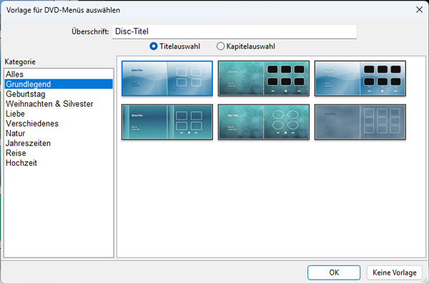The width and height of the screenshot is (429, 284).
Task: Close the Vorlage für DVD-Menüs auswählen dialog
Action: 419,10
